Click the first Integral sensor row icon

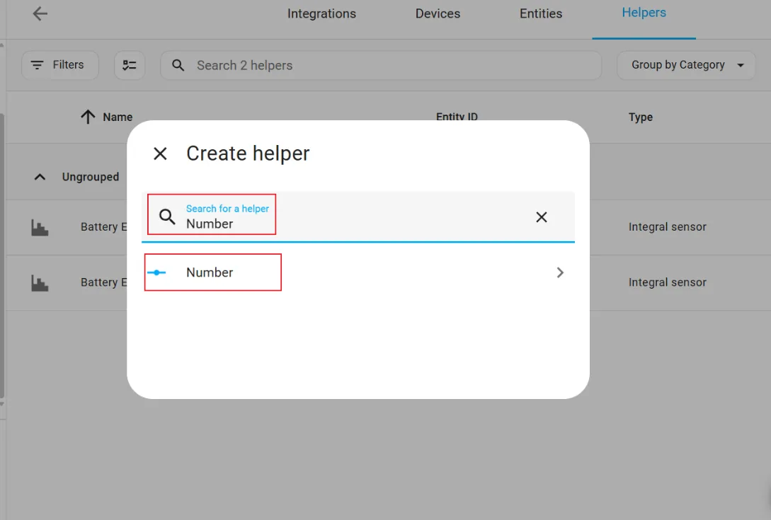(40, 227)
